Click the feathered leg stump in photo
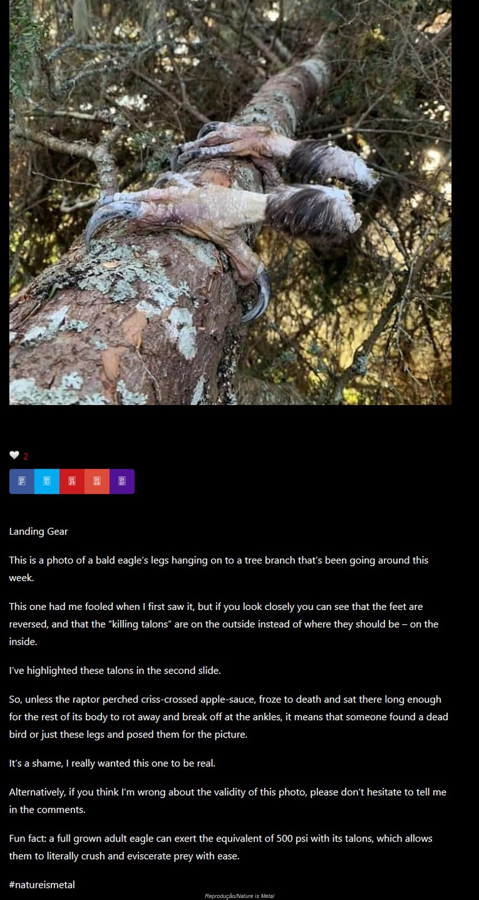This screenshot has height=900, width=479. pyautogui.click(x=313, y=212)
